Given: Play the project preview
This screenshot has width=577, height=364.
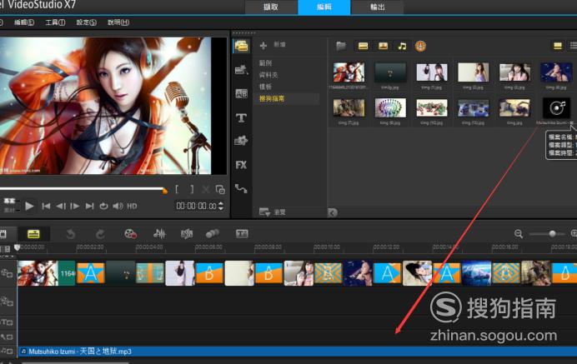Looking at the screenshot, I should 29,206.
